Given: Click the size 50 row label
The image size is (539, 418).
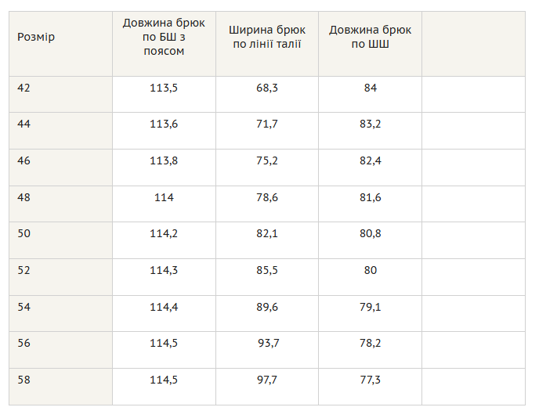Looking at the screenshot, I should click(24, 233).
